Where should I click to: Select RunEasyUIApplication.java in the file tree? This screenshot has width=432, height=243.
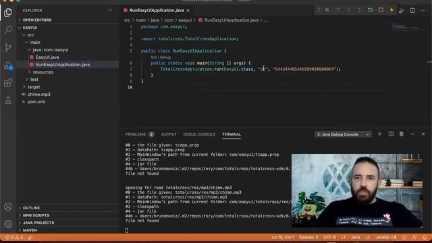point(67,65)
